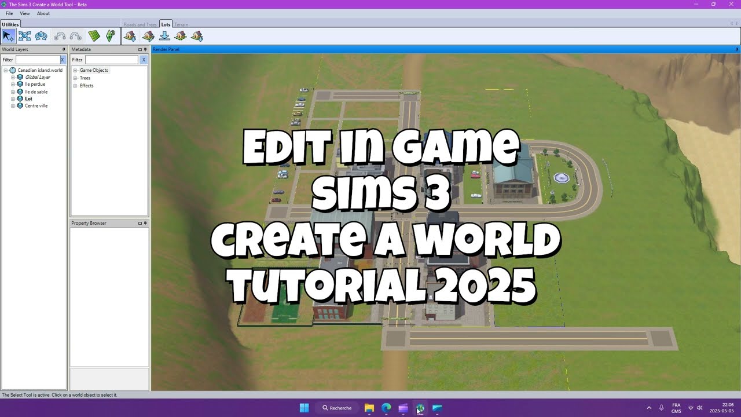Viewport: 741px width, 417px height.
Task: Open the View menu
Action: pos(25,13)
